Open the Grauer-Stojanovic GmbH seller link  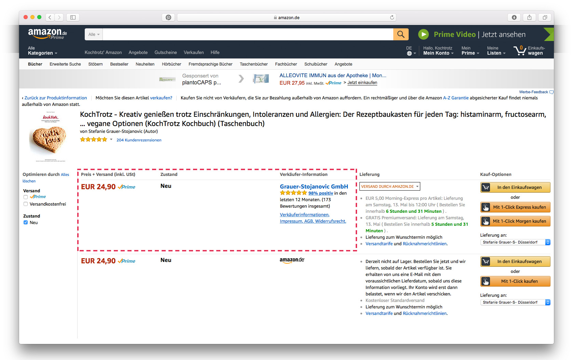314,186
